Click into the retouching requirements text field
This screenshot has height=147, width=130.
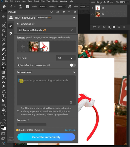click(46, 90)
